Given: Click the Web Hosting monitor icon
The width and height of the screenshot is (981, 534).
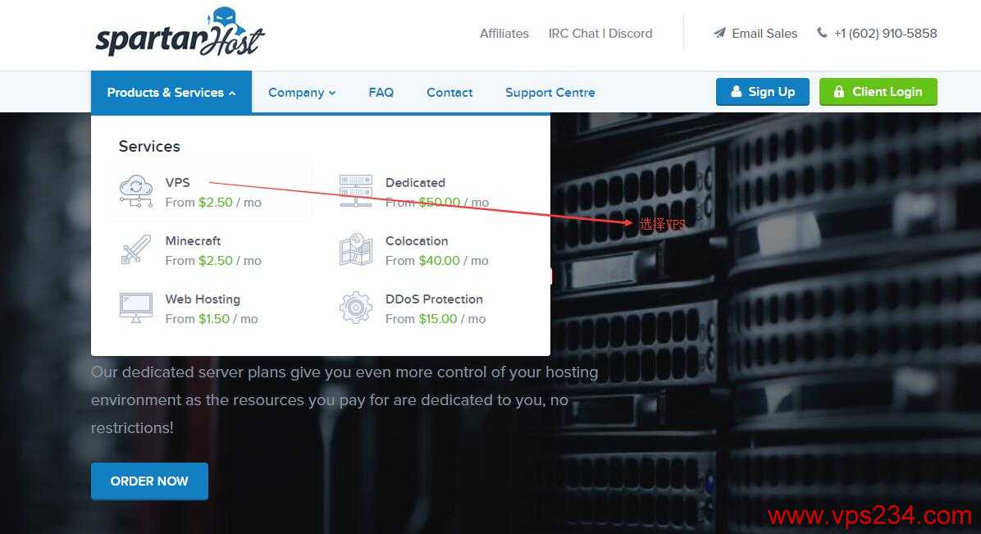Looking at the screenshot, I should [x=136, y=308].
